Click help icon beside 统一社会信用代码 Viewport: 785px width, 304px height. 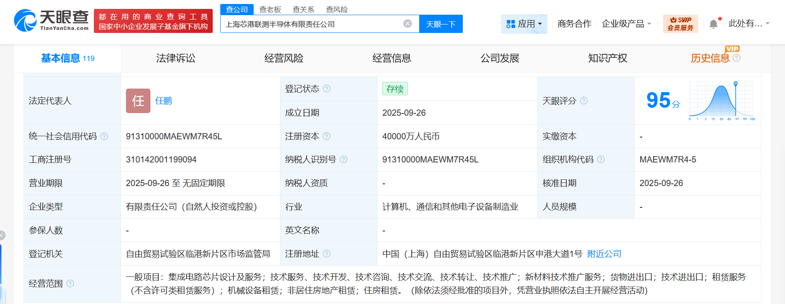coord(104,136)
